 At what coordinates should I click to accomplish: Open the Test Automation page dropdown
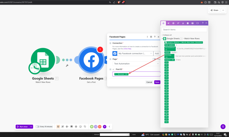tap(137, 64)
